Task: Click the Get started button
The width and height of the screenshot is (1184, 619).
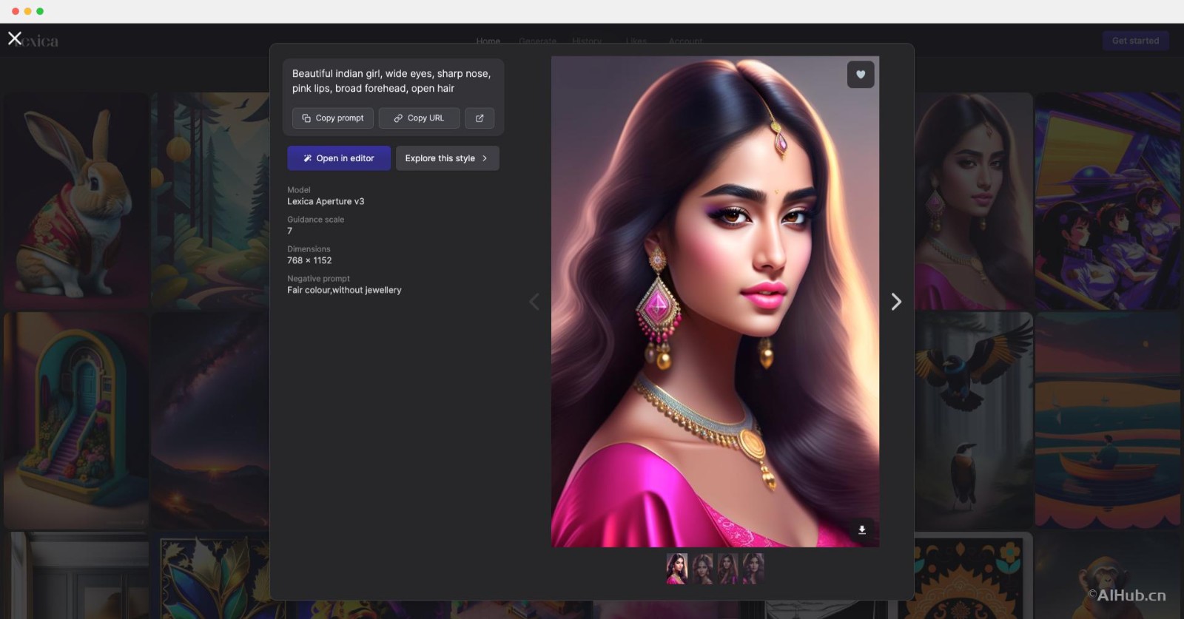Action: (x=1135, y=41)
